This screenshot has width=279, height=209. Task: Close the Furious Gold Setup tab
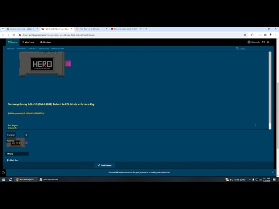coord(37,29)
